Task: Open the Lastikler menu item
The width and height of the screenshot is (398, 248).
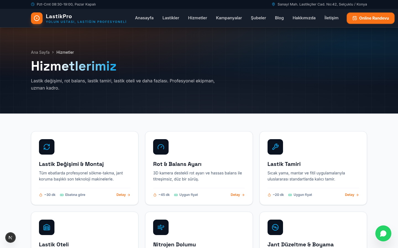Action: pyautogui.click(x=171, y=18)
